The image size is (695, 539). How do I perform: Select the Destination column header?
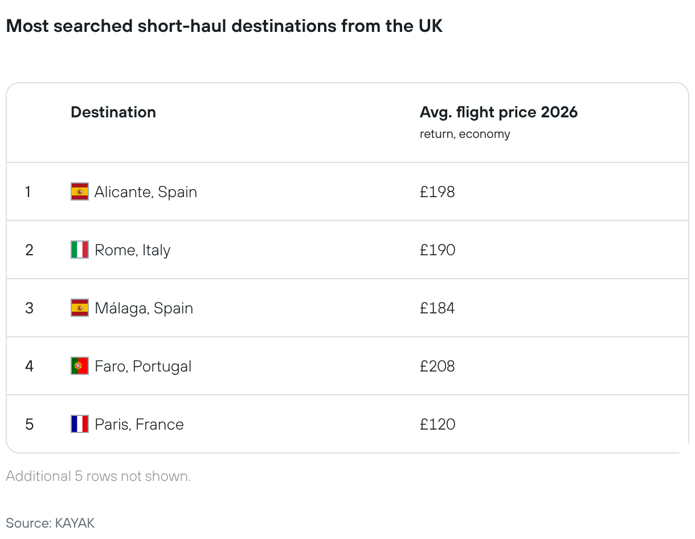click(x=113, y=112)
